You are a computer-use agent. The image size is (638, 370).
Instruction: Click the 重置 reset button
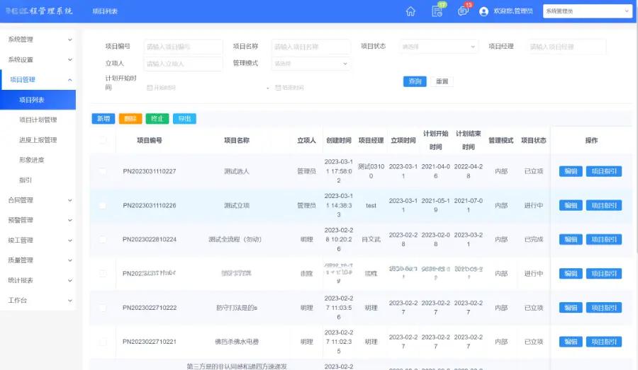[442, 81]
